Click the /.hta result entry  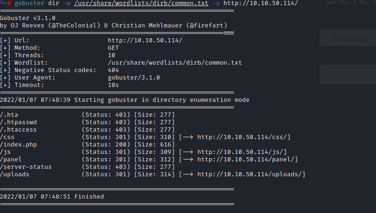9,115
